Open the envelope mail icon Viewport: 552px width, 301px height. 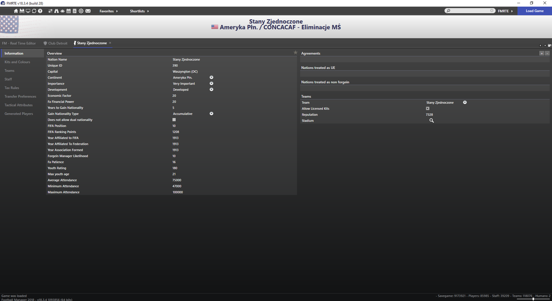[x=88, y=11]
